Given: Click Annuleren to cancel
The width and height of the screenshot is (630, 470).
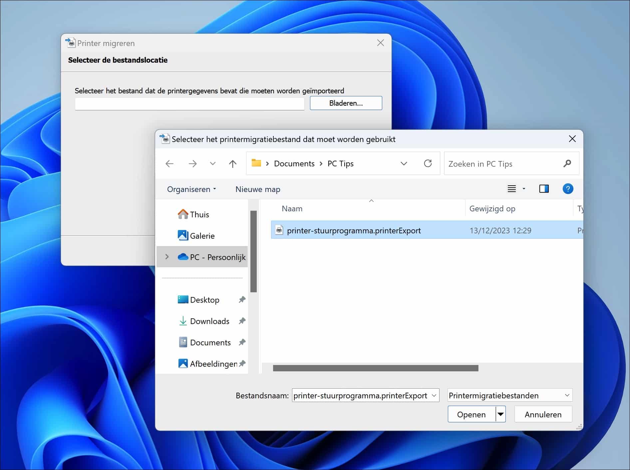Looking at the screenshot, I should click(x=543, y=414).
